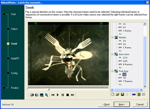150x109 pixels.
Task: Toggle the blue strip view mode button
Action: 134,94
